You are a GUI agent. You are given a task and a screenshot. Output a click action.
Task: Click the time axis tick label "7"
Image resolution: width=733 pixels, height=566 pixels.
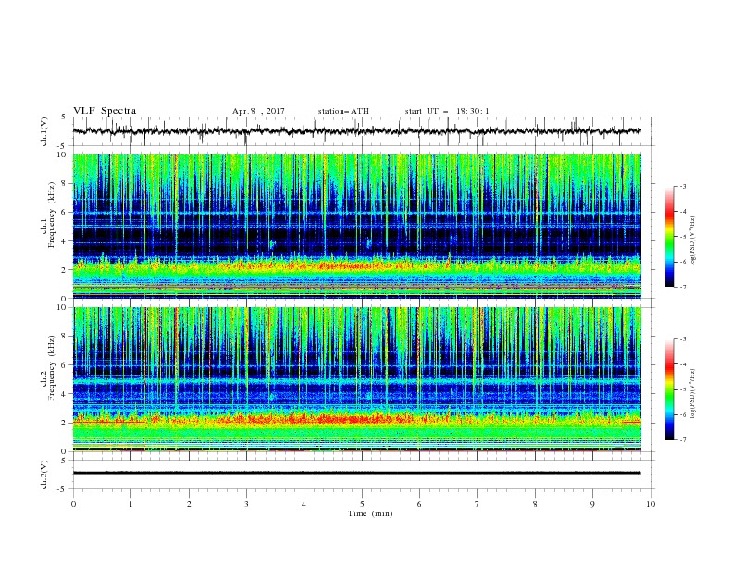coord(478,504)
